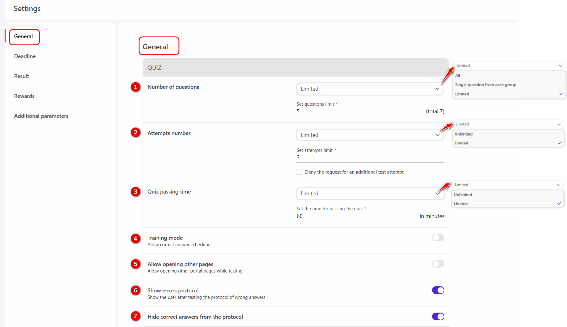Click the red number 4 marker

[x=136, y=238]
